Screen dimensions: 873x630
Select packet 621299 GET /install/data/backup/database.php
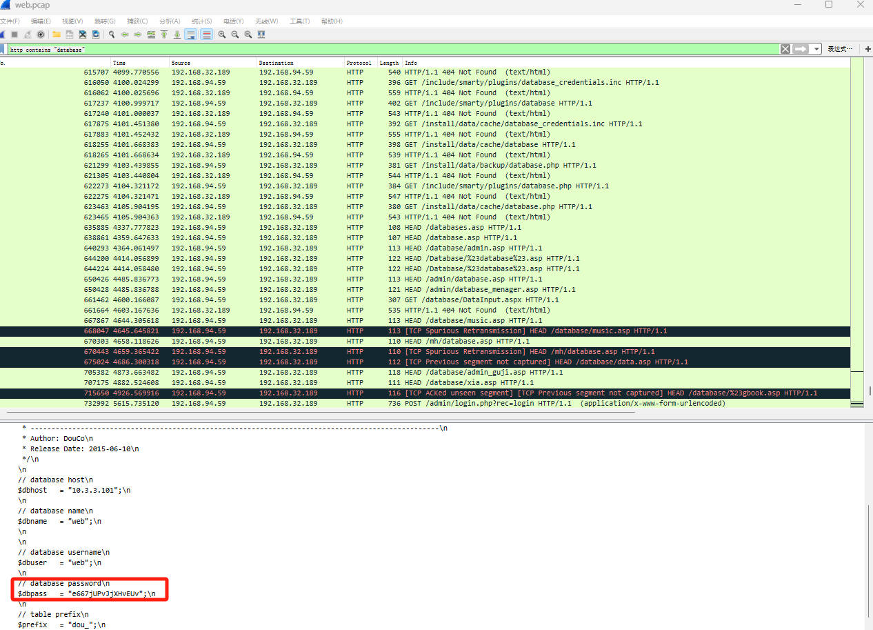[425, 165]
